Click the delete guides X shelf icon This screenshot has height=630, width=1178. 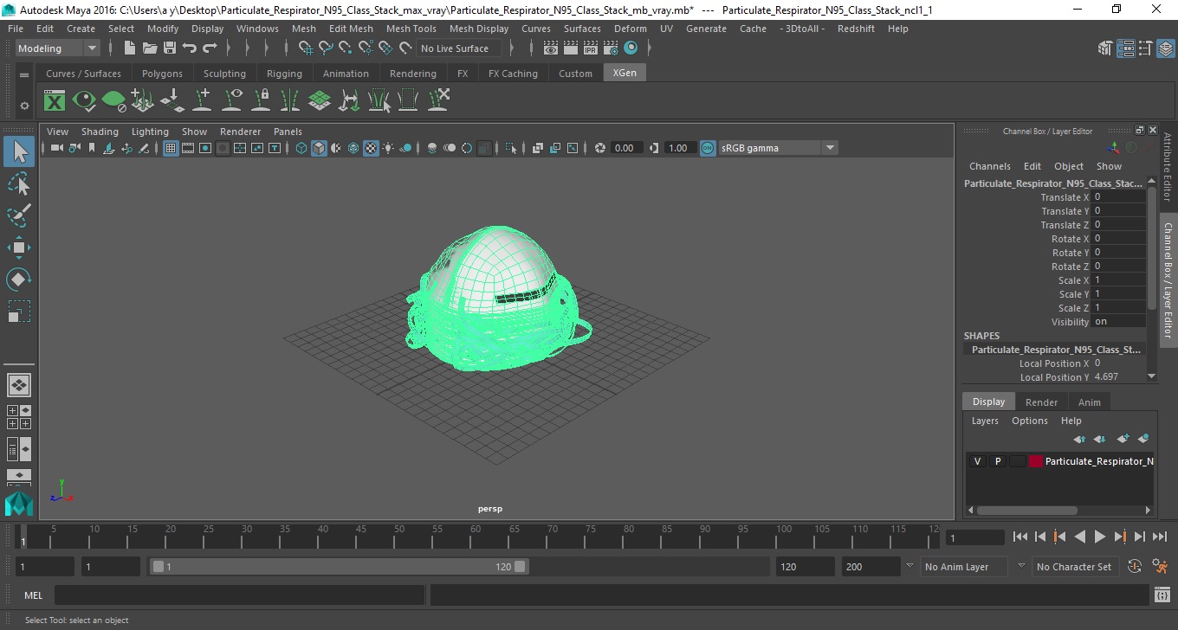point(438,100)
